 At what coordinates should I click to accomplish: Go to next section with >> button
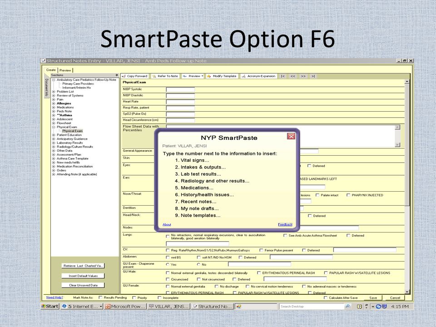click(x=303, y=76)
